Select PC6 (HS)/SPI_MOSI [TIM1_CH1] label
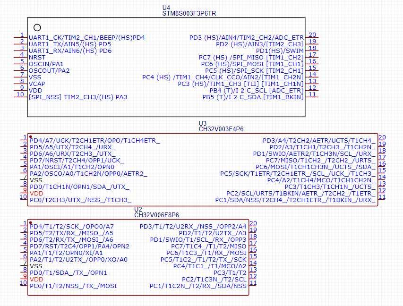Image resolution: width=403 pixels, height=306 pixels. 252,64
